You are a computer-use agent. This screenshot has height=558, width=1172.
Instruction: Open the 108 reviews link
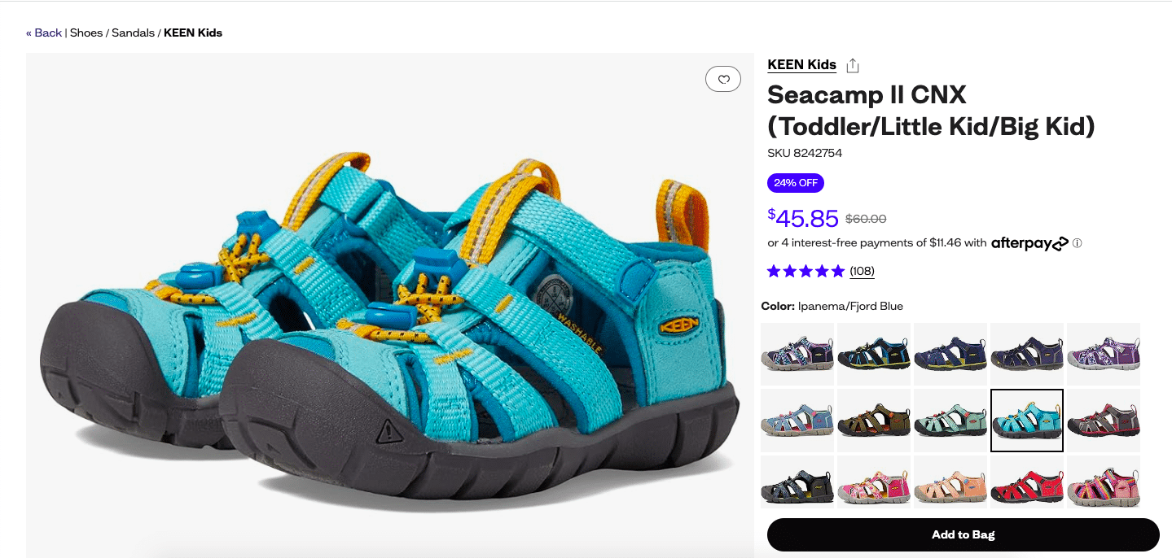(862, 271)
